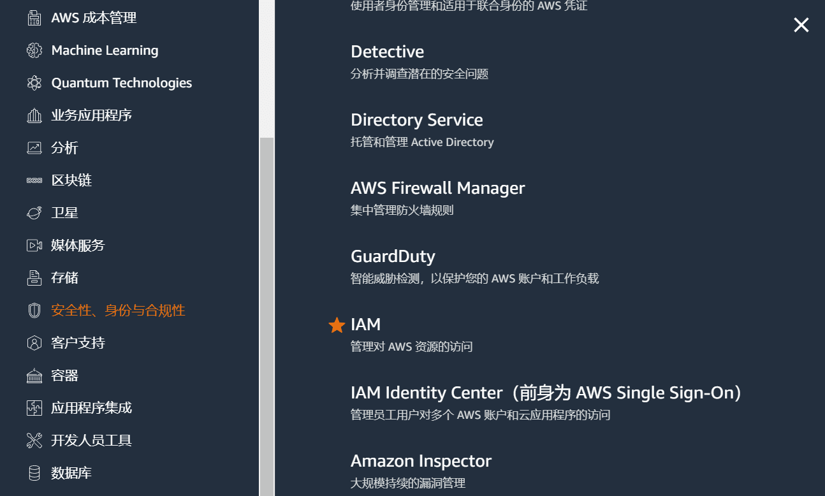Unfavorite IAM by clicking its star
The height and width of the screenshot is (496, 825).
[x=336, y=325]
